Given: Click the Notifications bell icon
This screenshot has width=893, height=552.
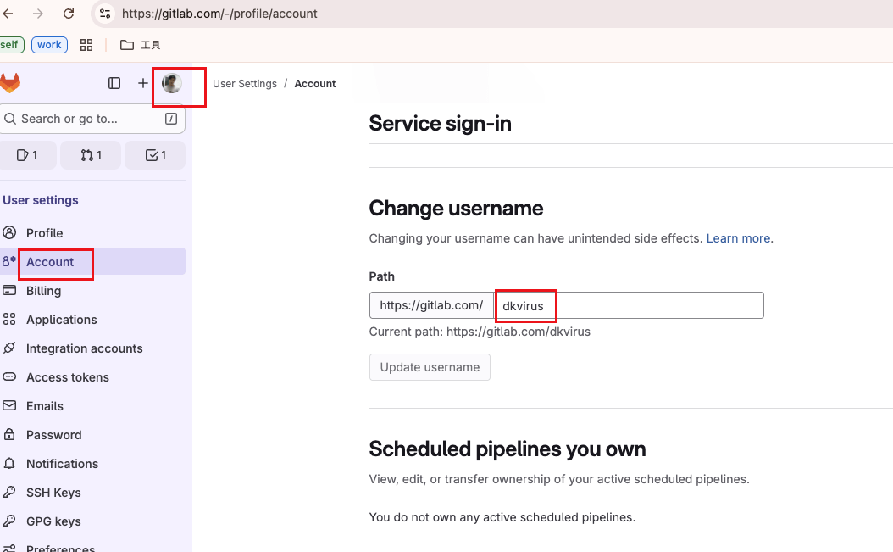Looking at the screenshot, I should [9, 464].
